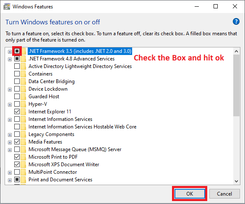
Task: Expand the .NET Framework 3.5 node
Action: (10, 52)
